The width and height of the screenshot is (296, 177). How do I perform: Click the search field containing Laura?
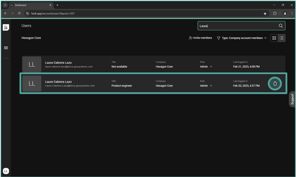(x=237, y=26)
